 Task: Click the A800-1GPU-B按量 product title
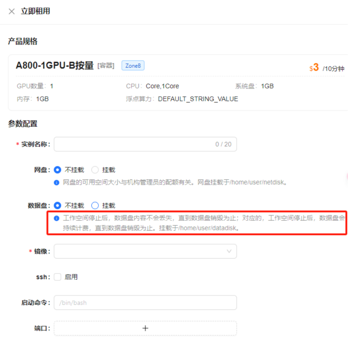pos(55,66)
